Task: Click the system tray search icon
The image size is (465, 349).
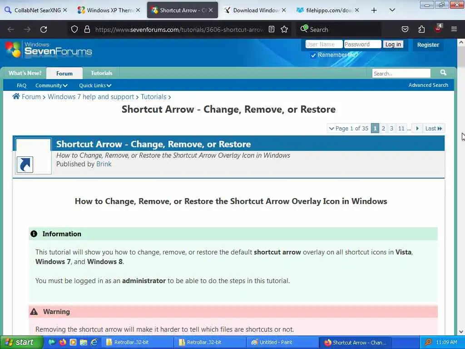Action: coord(428,342)
